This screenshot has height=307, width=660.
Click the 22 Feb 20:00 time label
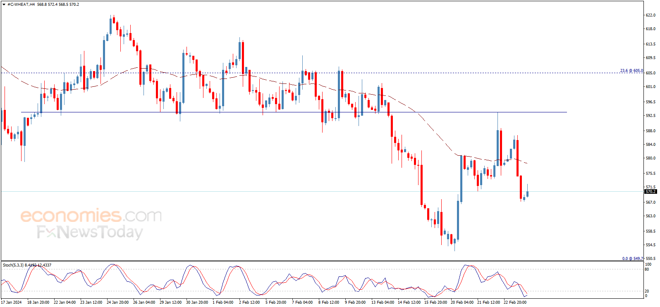click(x=515, y=302)
